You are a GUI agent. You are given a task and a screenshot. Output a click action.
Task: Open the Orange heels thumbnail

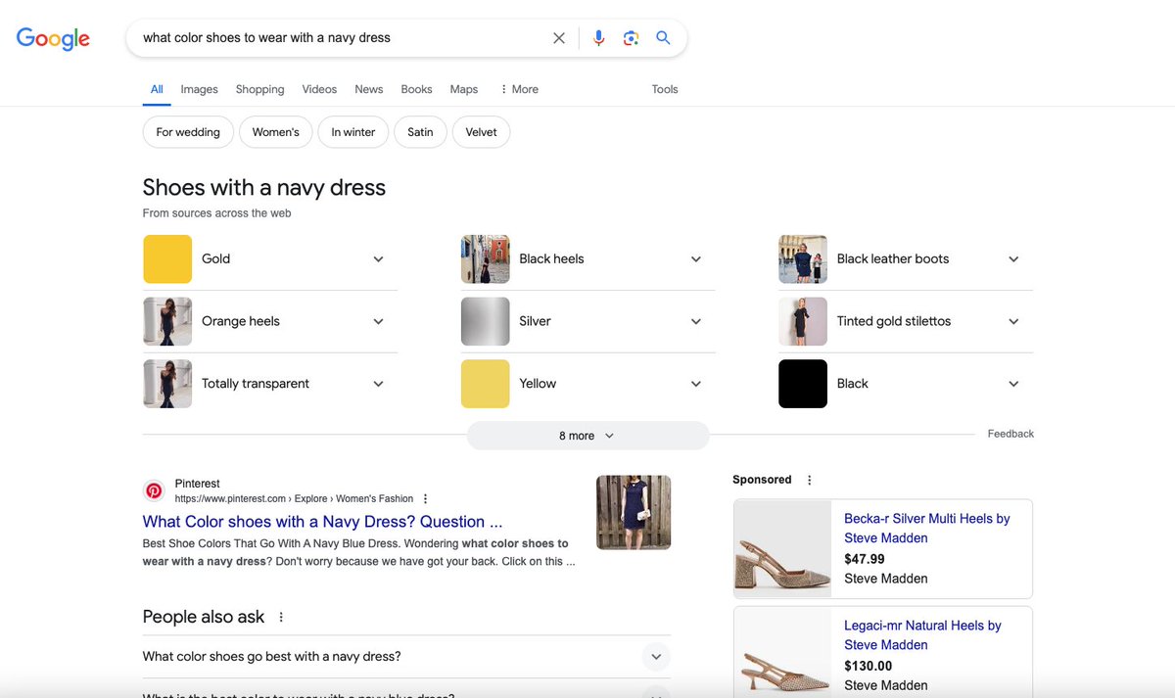pos(167,321)
